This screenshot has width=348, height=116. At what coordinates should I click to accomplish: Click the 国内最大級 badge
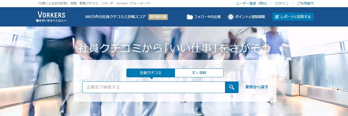[158, 17]
